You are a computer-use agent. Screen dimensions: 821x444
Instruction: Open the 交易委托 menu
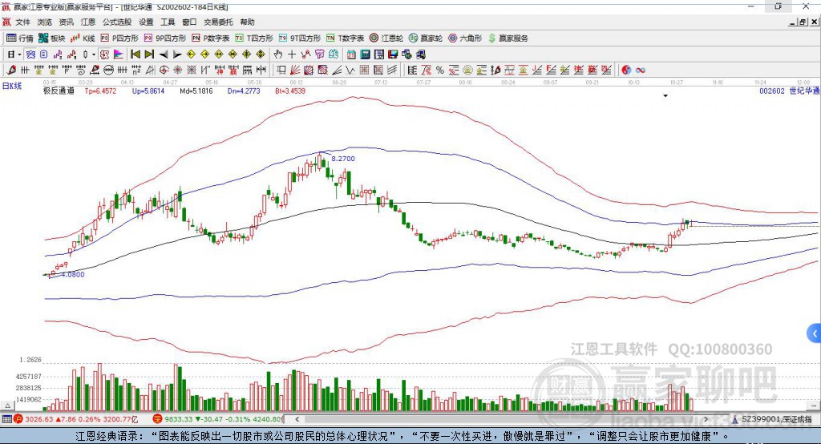[218, 22]
